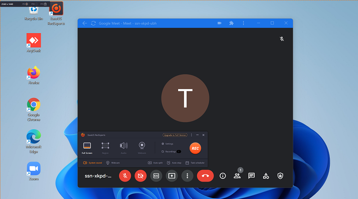Image resolution: width=358 pixels, height=199 pixels.
Task: Show the participants people panel
Action: click(x=237, y=176)
